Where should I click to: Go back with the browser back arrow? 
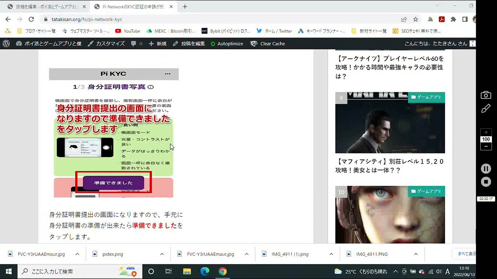pyautogui.click(x=8, y=19)
